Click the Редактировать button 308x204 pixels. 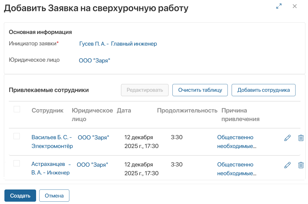tap(145, 90)
